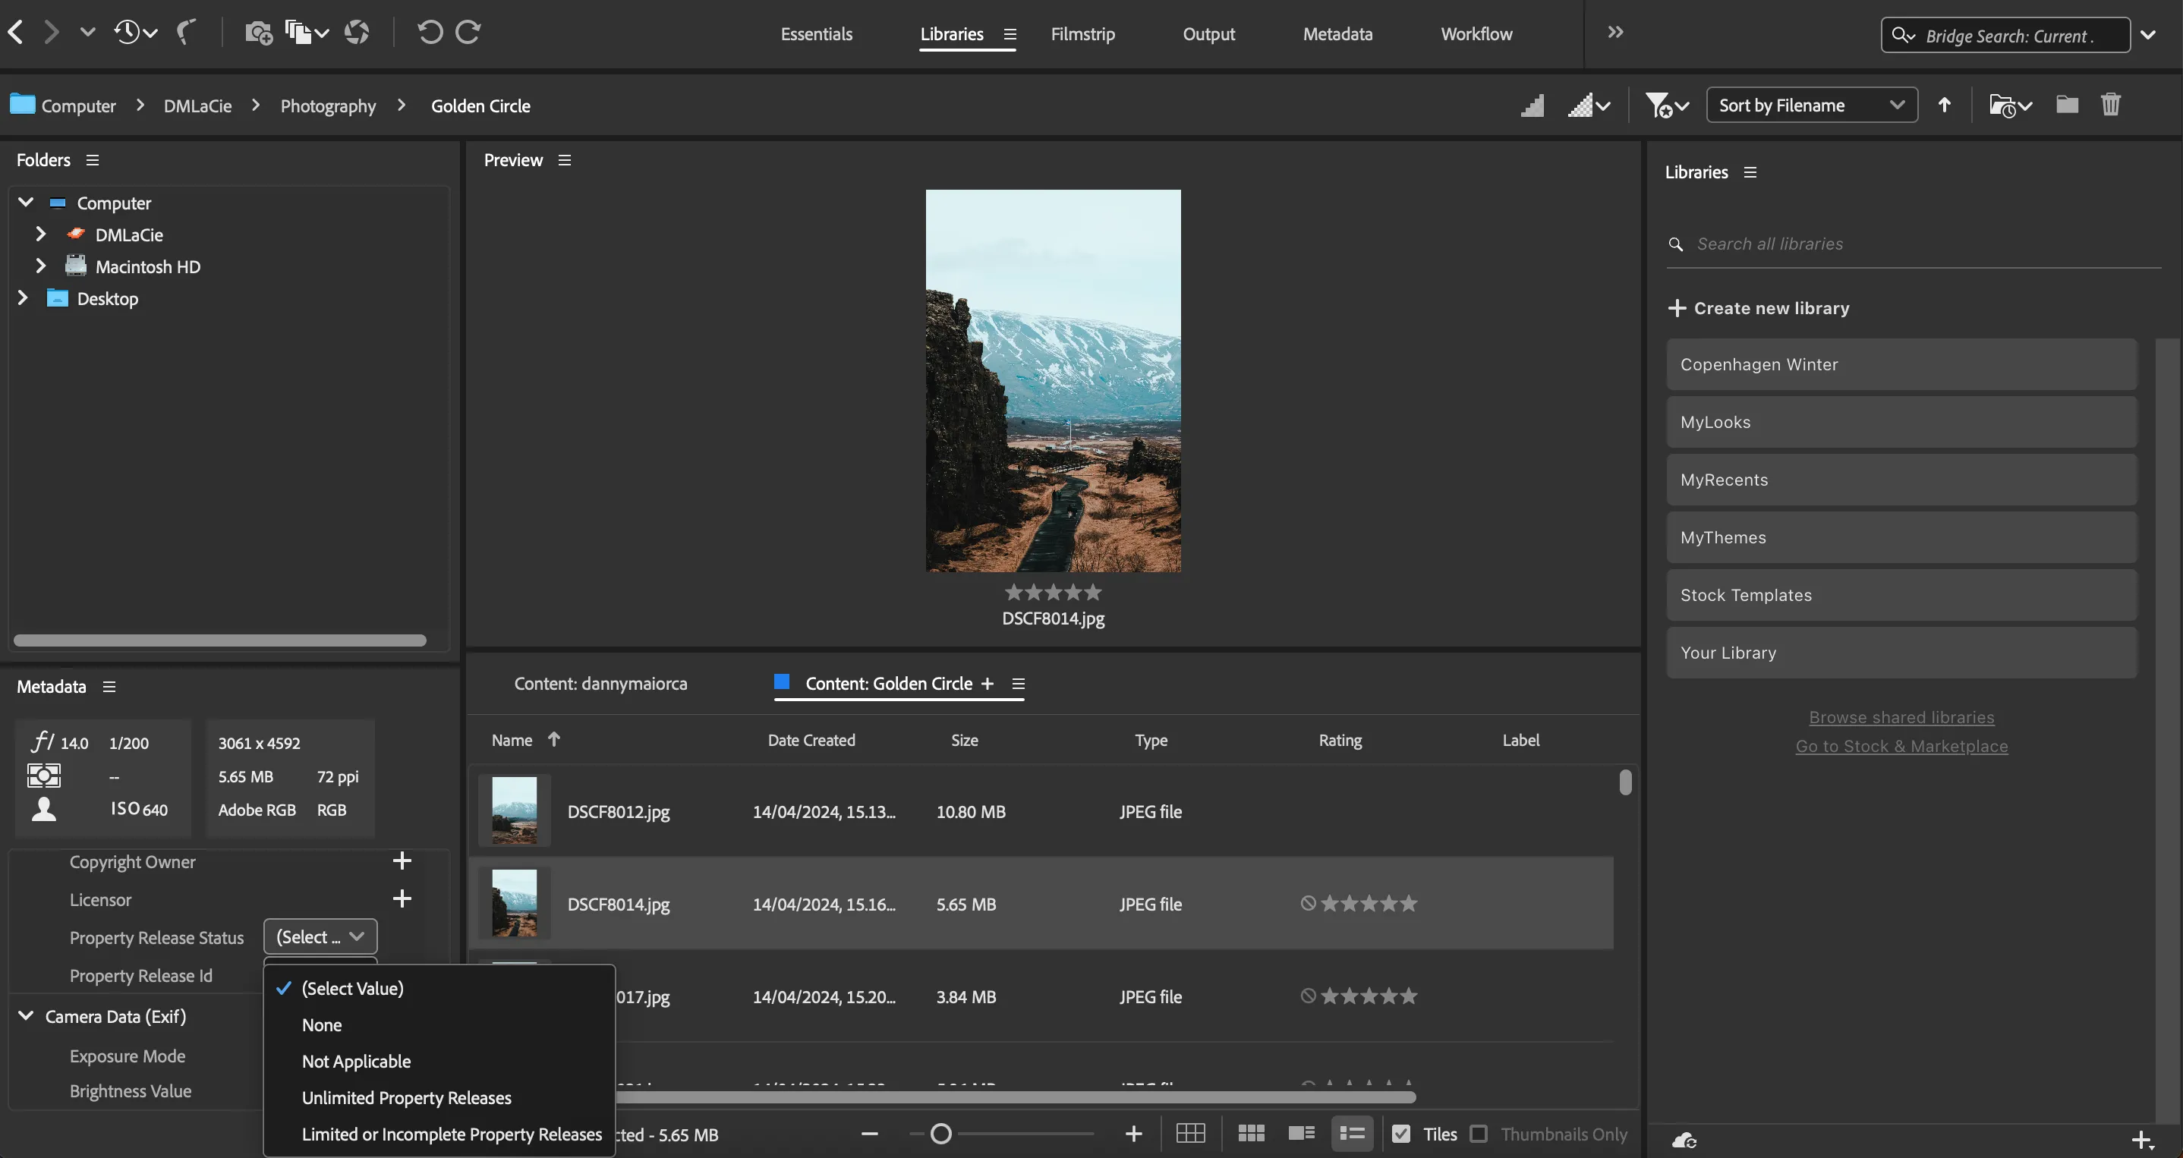Switch to the Filmstrip workspace tab
Screen dimensions: 2183x1158
[1082, 34]
